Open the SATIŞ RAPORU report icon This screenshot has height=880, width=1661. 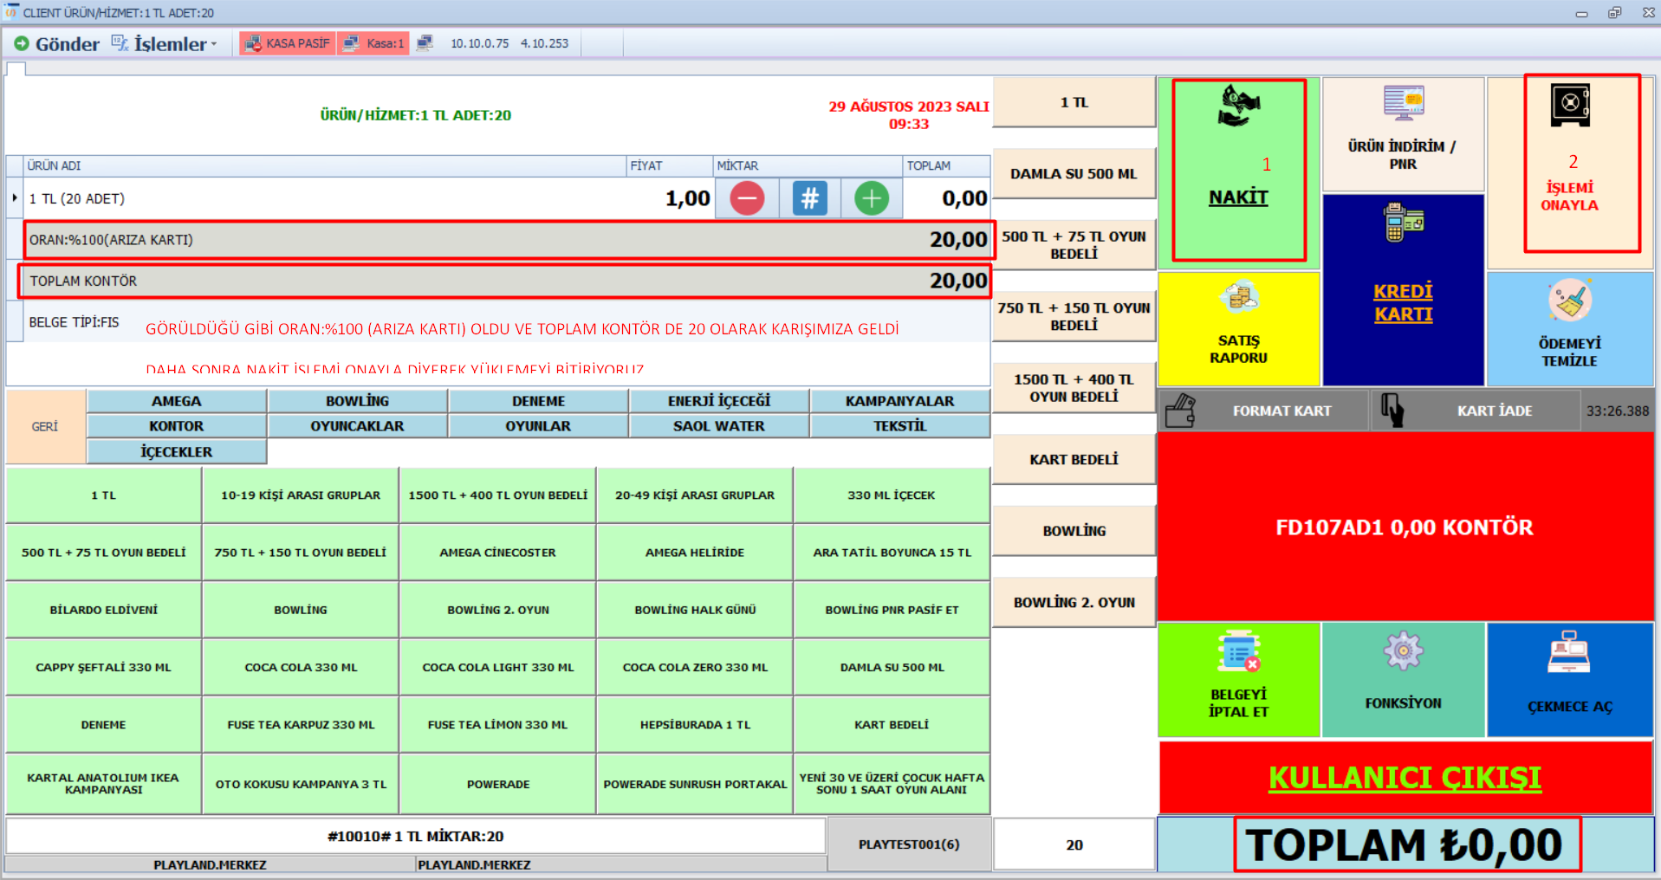[x=1238, y=298]
